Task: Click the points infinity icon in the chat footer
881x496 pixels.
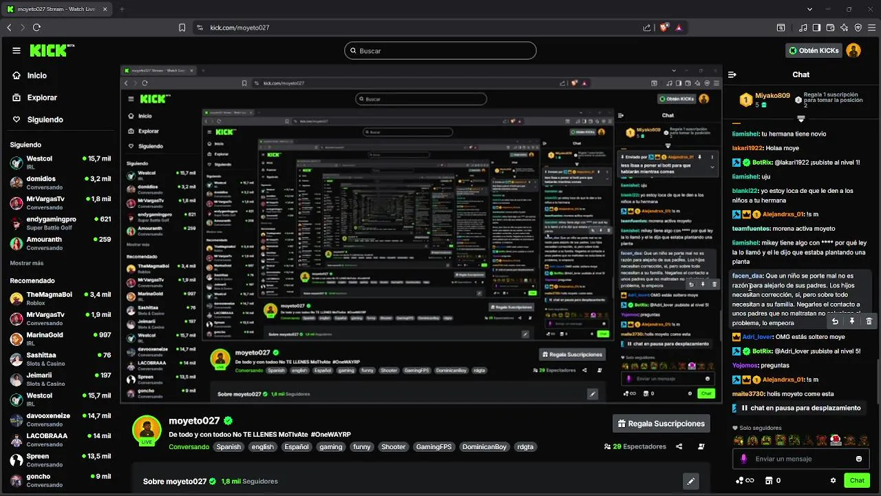Action: point(745,480)
